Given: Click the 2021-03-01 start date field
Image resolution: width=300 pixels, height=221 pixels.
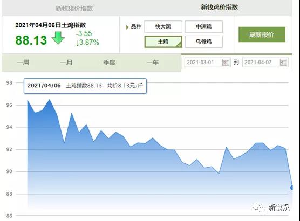Looking at the screenshot, I should pyautogui.click(x=207, y=63).
